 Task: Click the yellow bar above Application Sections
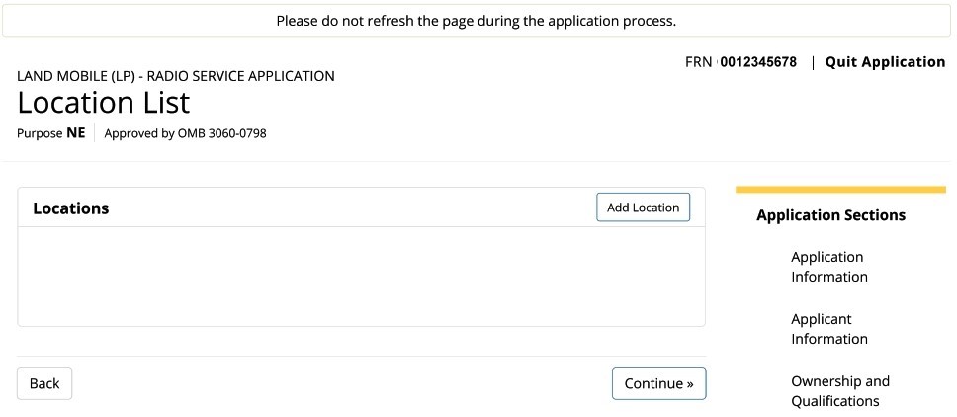[x=840, y=190]
